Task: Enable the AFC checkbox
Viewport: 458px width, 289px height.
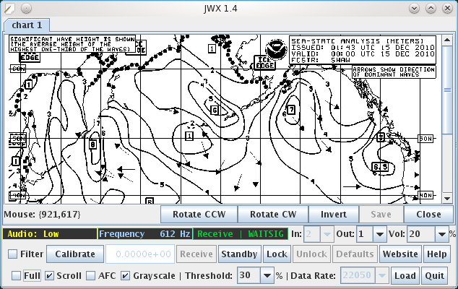Action: pos(91,276)
